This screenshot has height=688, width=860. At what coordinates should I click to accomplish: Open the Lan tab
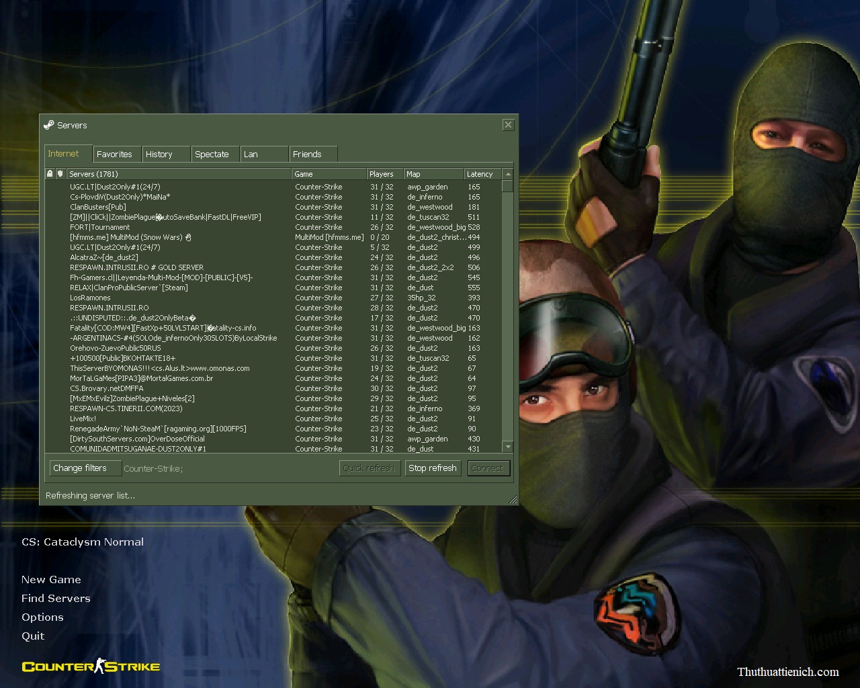pos(251,154)
